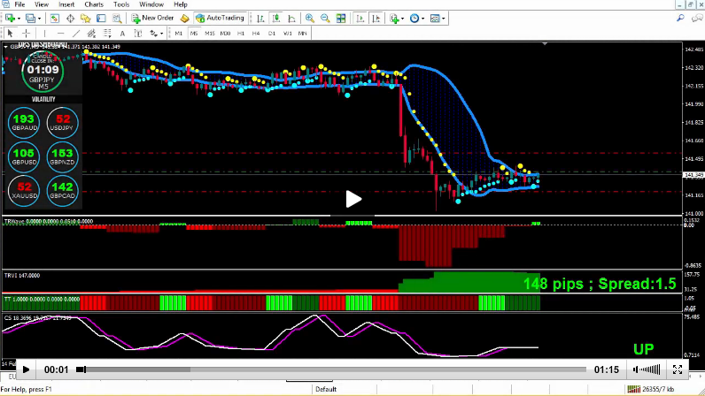Switch to the M15 timeframe
705x396 pixels.
pyautogui.click(x=210, y=34)
